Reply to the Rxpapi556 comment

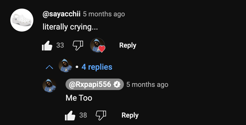[130, 115]
